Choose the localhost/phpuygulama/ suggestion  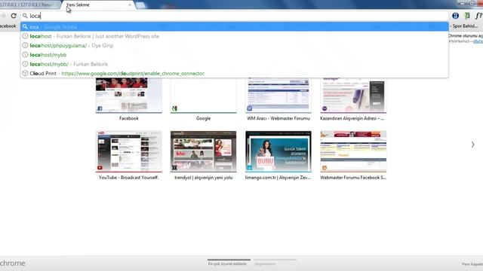(x=235, y=45)
